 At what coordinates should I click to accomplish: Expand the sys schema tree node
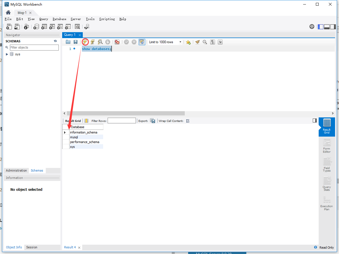(x=7, y=54)
